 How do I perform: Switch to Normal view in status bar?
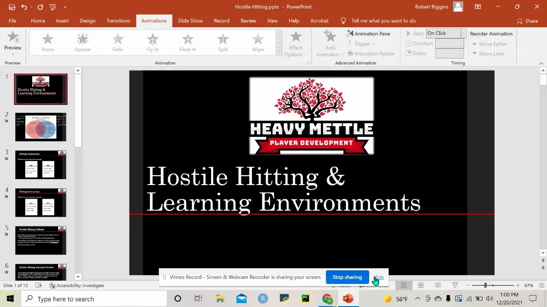pos(404,285)
